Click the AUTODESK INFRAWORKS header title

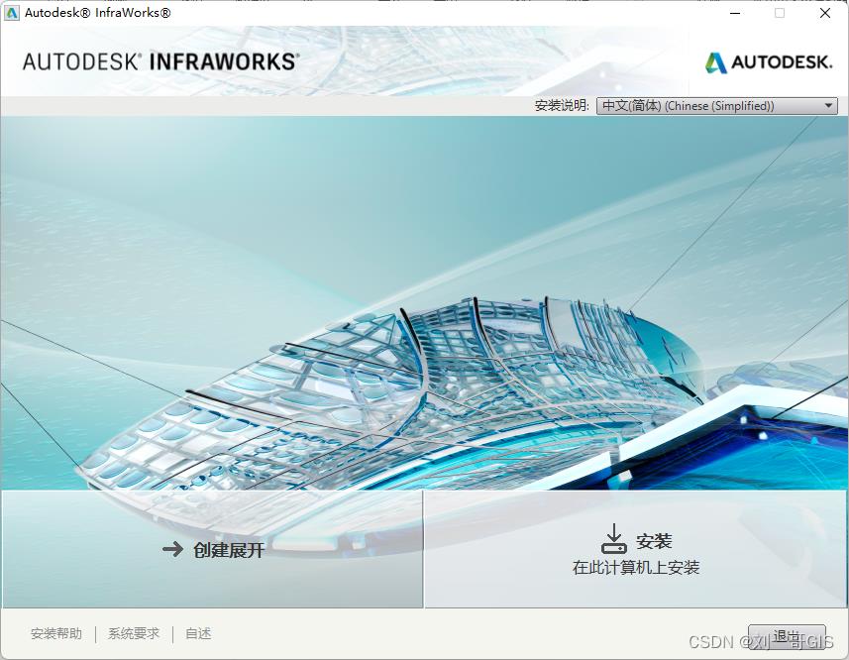pos(160,61)
